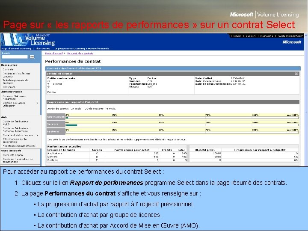
Task: Click Durée du contrat : 24 mois text
Action: click(64, 109)
